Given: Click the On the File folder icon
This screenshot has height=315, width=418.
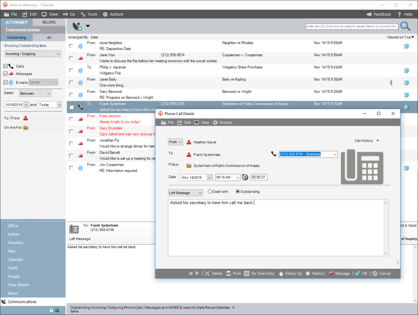Looking at the screenshot, I should pyautogui.click(x=26, y=128).
